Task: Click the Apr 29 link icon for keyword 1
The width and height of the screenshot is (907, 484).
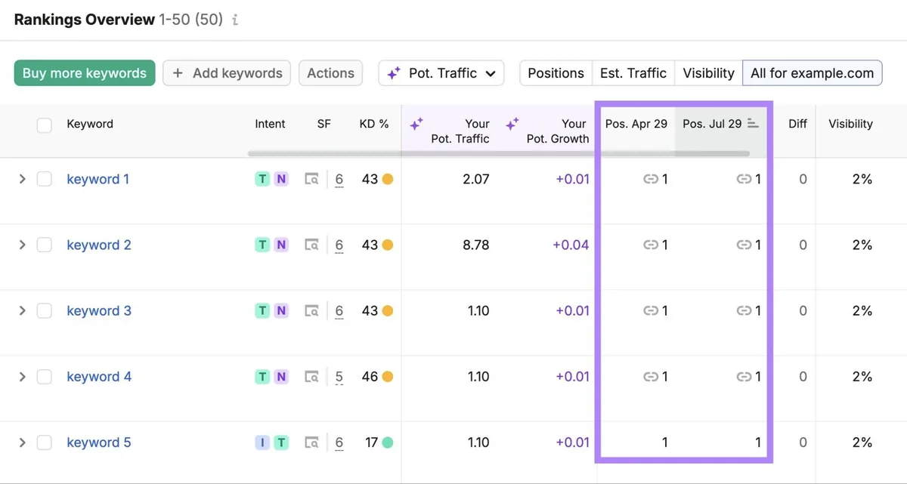Action: pyautogui.click(x=650, y=180)
